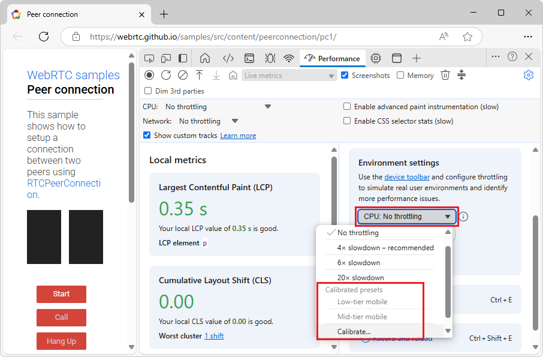Open the device emulation toolbar icon
This screenshot has width=543, height=357.
166,58
